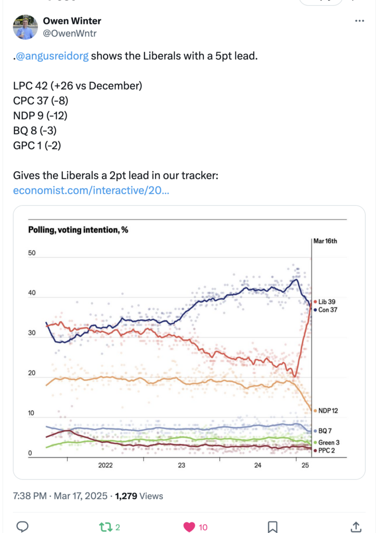Click the NDP 12 legend label

pyautogui.click(x=326, y=411)
